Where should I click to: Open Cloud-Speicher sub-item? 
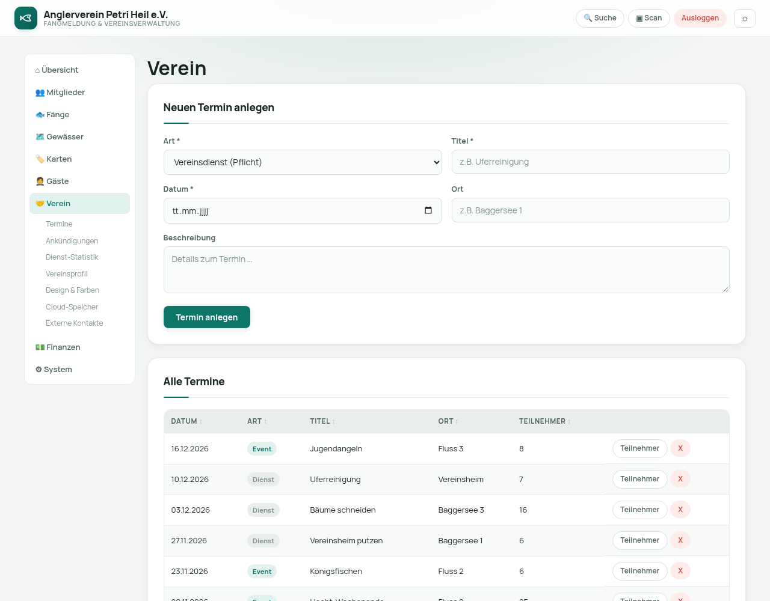(72, 307)
